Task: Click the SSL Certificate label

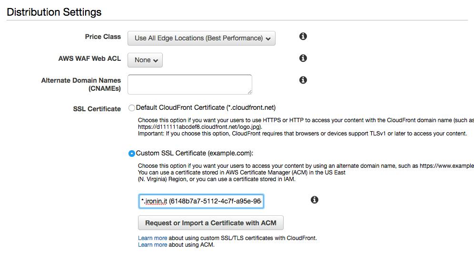Action: [97, 109]
